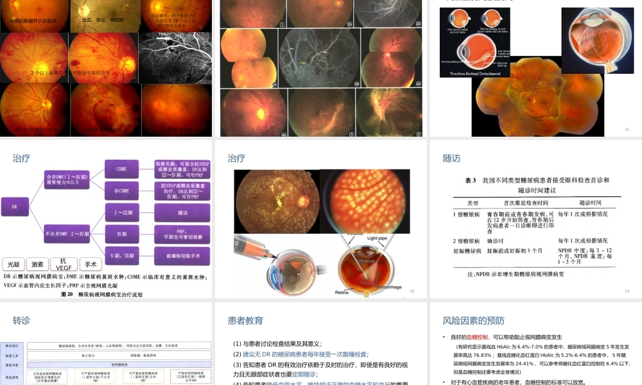
Task: Select the CSME branch node
Action: 122,169
